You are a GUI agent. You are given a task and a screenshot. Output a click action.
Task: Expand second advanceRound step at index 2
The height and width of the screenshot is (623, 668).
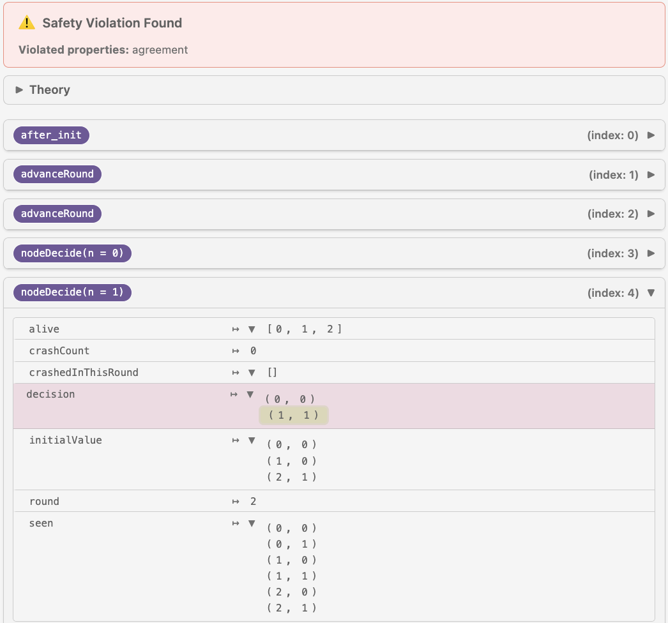click(651, 214)
